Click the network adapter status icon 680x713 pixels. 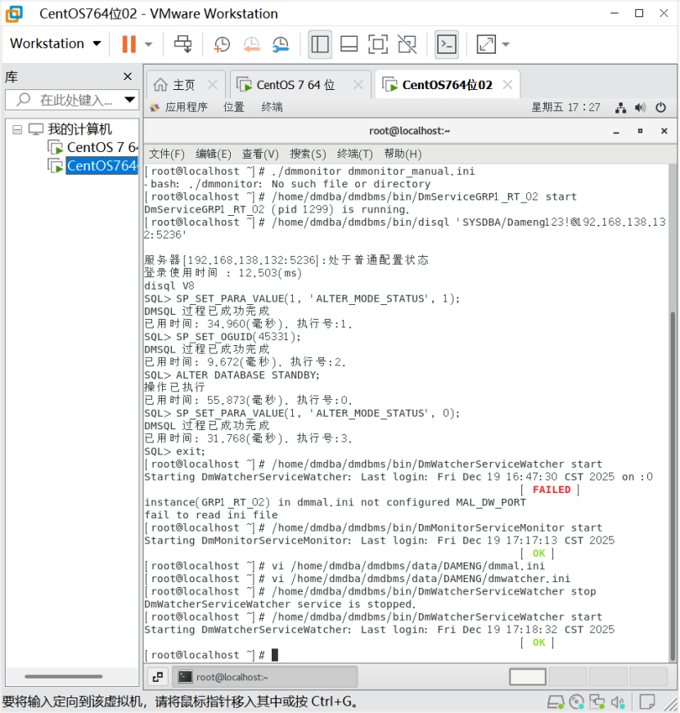pyautogui.click(x=597, y=702)
